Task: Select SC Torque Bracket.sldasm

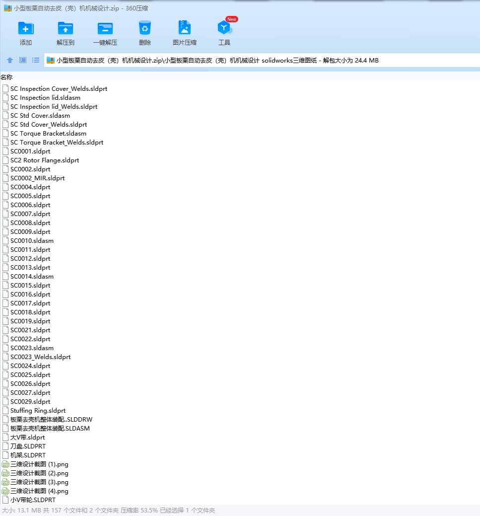Action: (48, 133)
